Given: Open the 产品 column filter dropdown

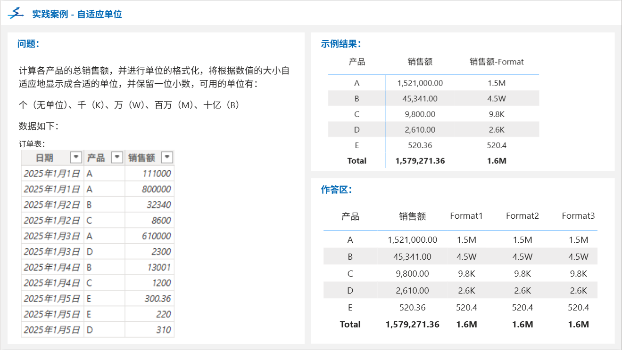Looking at the screenshot, I should click(117, 157).
